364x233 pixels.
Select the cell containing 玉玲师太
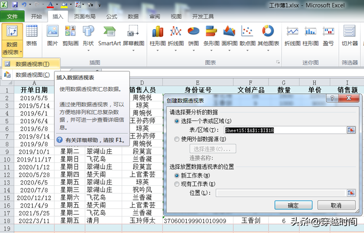142,220
